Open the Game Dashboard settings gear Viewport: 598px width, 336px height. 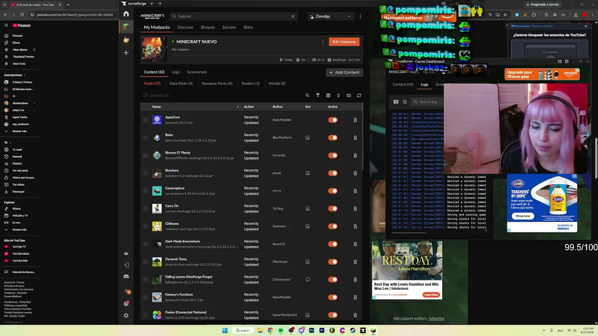(567, 62)
